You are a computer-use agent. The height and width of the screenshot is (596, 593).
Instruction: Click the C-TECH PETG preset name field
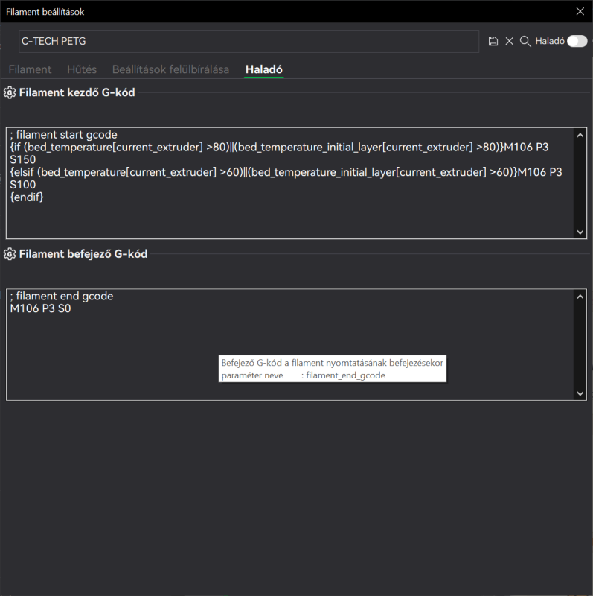pyautogui.click(x=249, y=41)
